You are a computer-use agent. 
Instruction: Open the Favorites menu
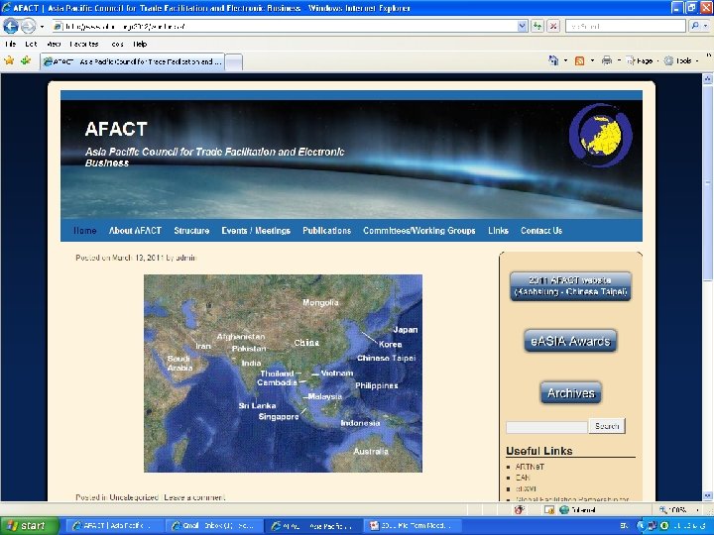[84, 45]
